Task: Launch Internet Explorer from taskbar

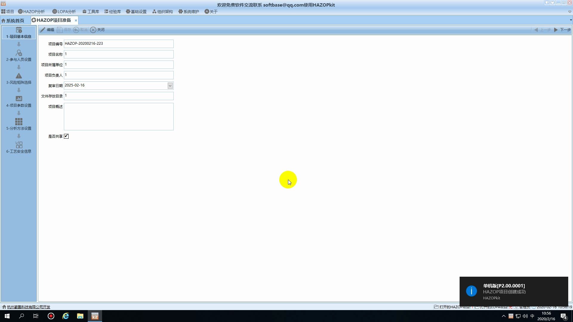Action: pyautogui.click(x=66, y=316)
